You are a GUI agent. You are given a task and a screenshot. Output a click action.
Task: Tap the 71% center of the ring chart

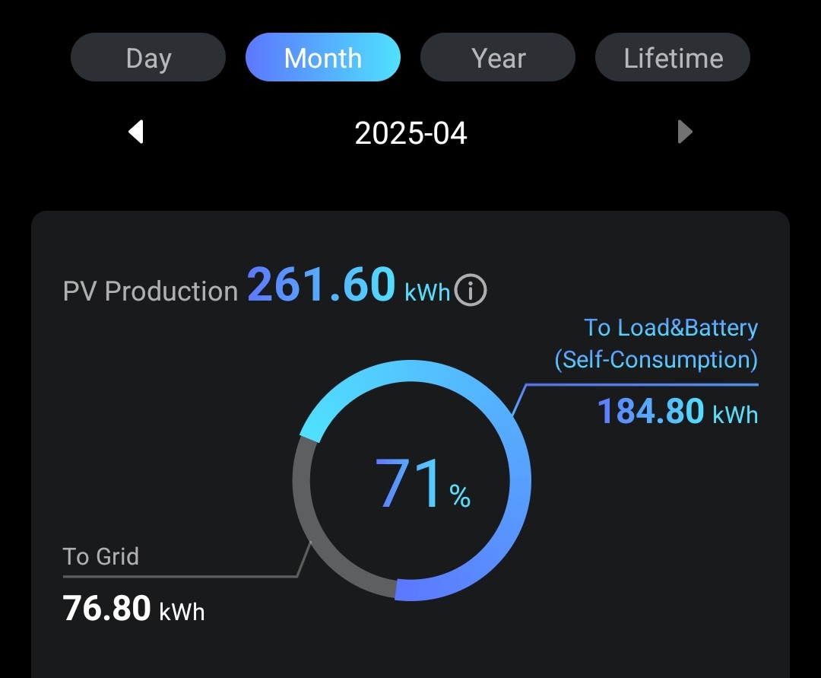tap(422, 483)
